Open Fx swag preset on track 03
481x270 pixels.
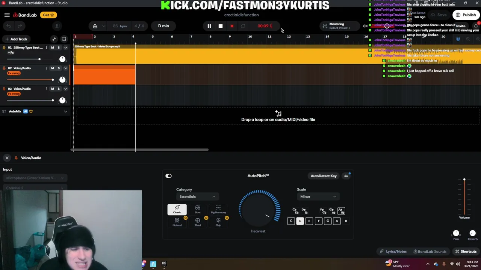tap(14, 94)
